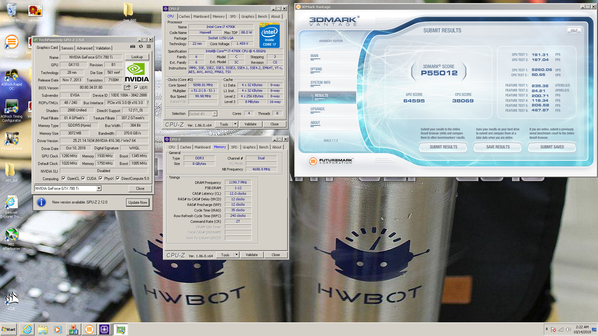Image resolution: width=598 pixels, height=336 pixels.
Task: Select About in 3DMark sidebar
Action: click(315, 123)
